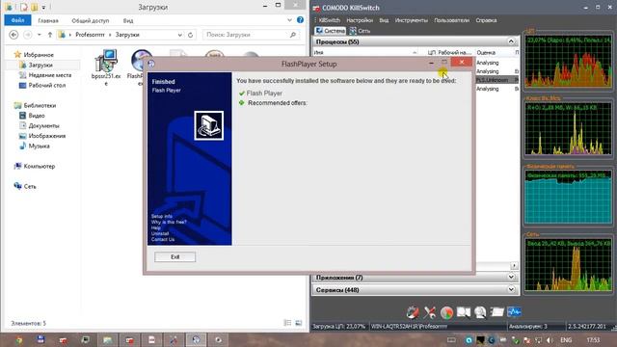This screenshot has height=347, width=617.
Task: Click the installer computer icon in blue panel
Action: (208, 125)
